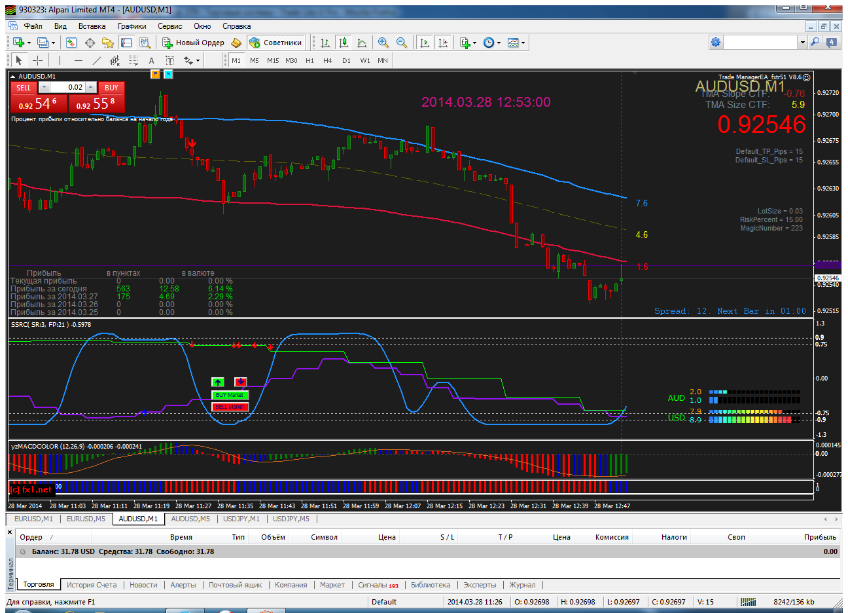Open the search box dropdown arrow
Image resolution: width=848 pixels, height=613 pixels.
coord(802,42)
